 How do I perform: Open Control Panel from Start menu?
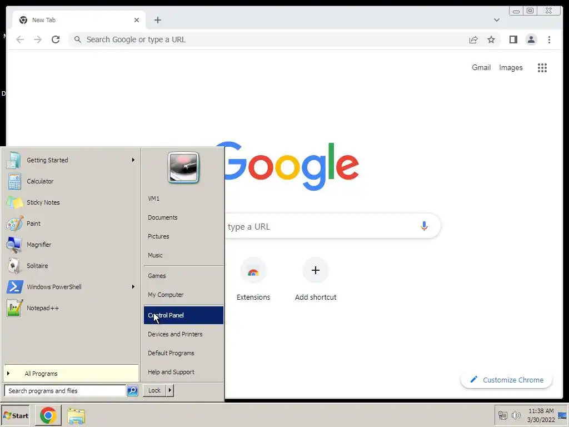click(x=183, y=315)
